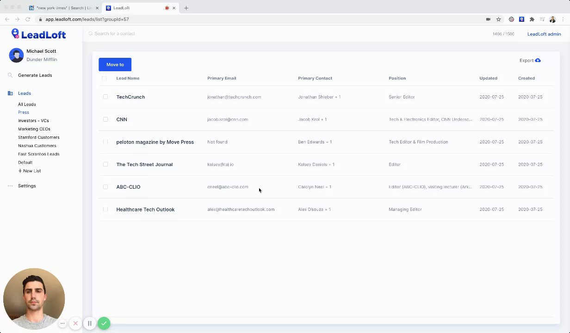The image size is (570, 333).
Task: Close the LinkedIn search tab
Action: coord(97,8)
